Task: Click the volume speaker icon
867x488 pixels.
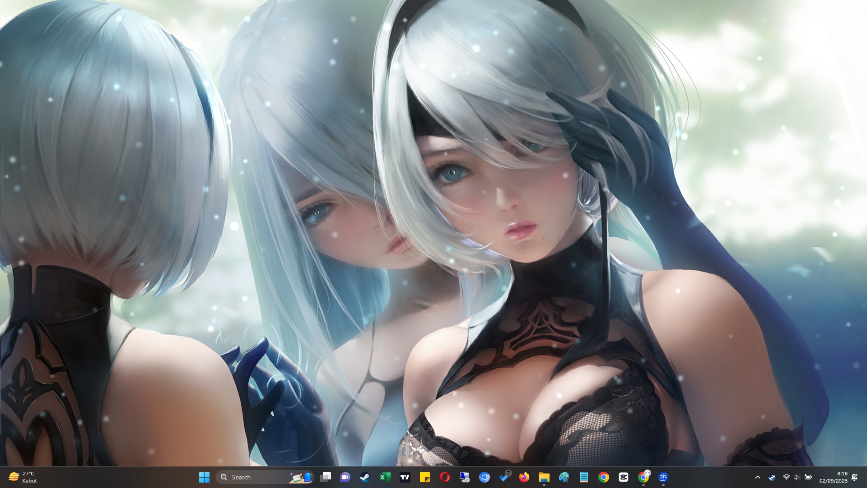Action: coord(797,477)
